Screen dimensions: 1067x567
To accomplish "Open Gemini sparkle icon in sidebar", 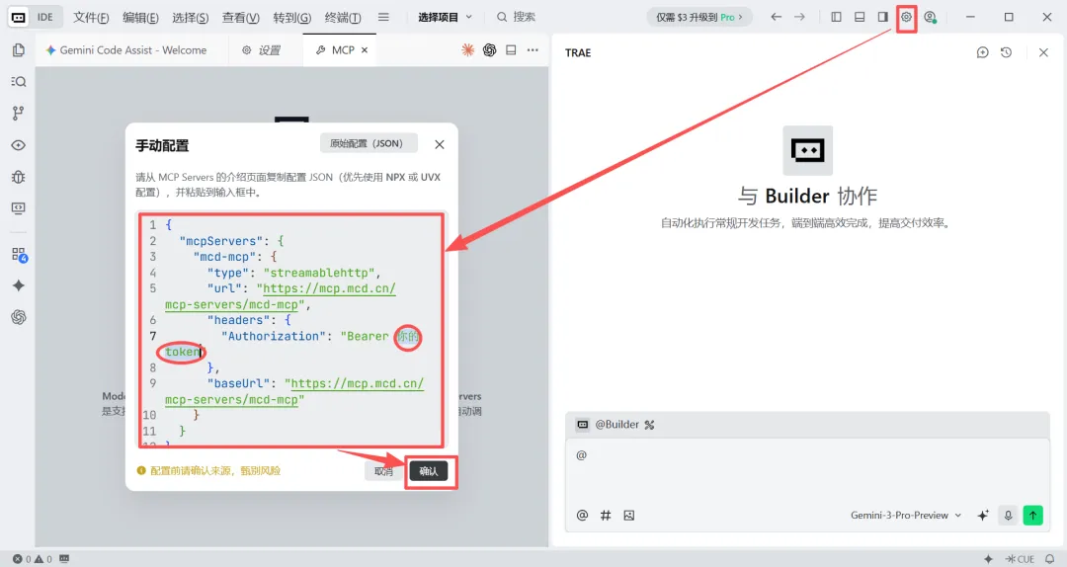I will 19,285.
